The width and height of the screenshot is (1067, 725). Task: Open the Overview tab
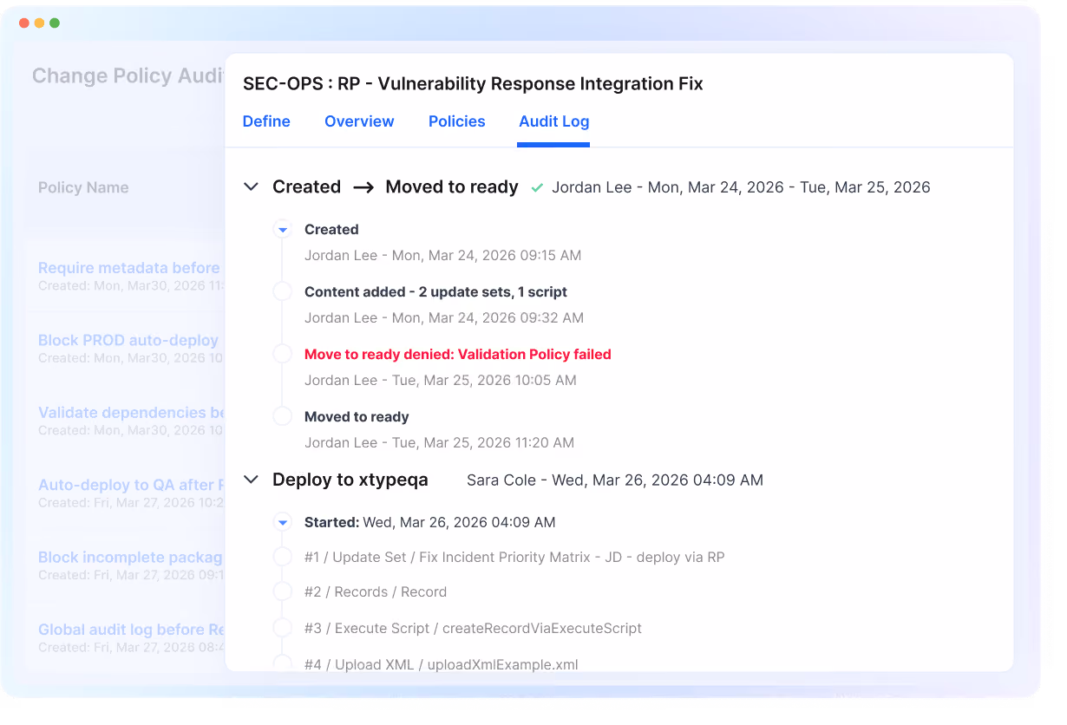pyautogui.click(x=359, y=121)
